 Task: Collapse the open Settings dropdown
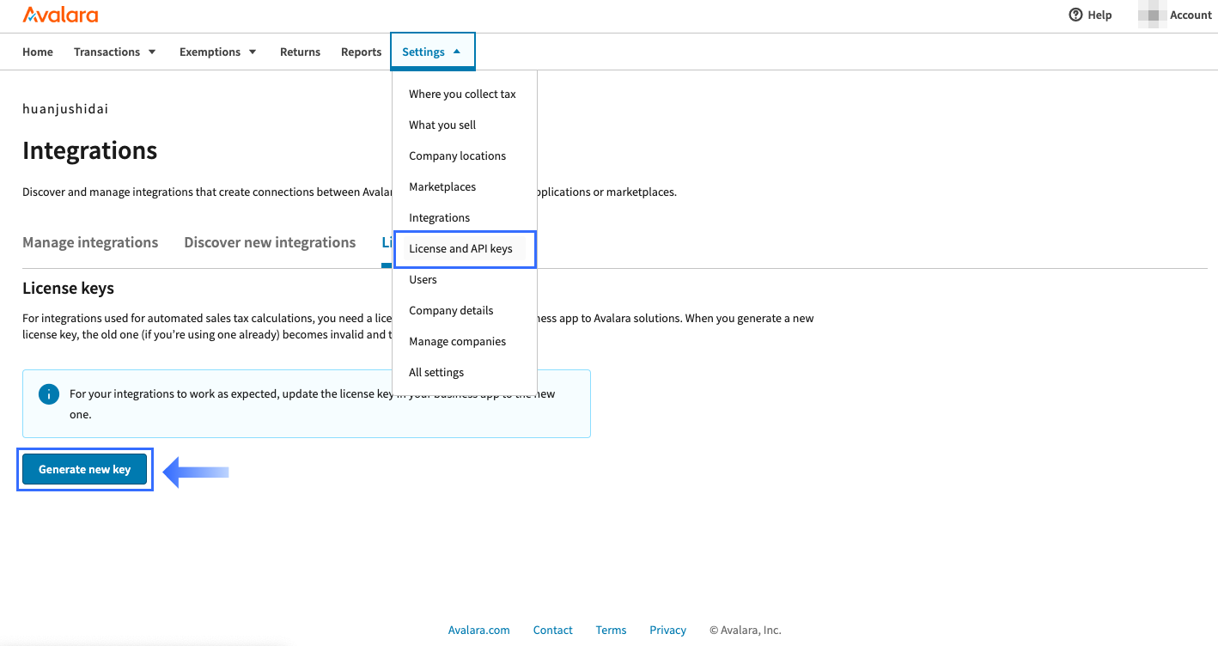click(x=432, y=52)
